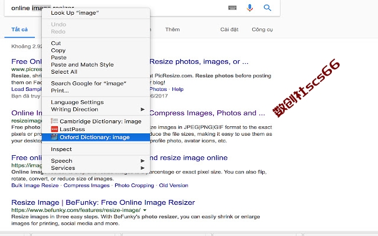Click the red LastPass icon
The width and height of the screenshot is (378, 236).
pos(54,129)
